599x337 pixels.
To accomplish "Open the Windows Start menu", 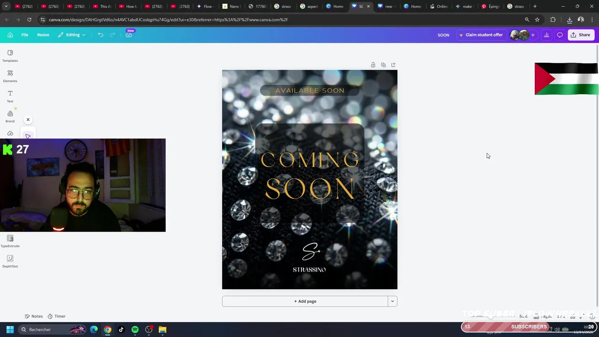I will point(10,330).
